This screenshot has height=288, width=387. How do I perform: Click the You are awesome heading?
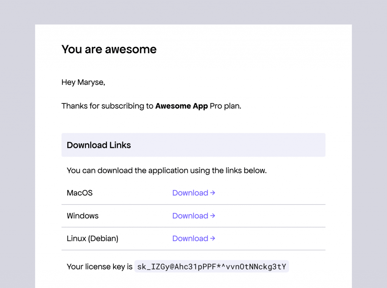[109, 49]
